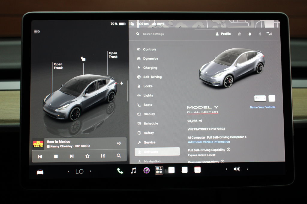Toggle auto headlights high-beam icon
307x204 pixels.
click(x=37, y=31)
